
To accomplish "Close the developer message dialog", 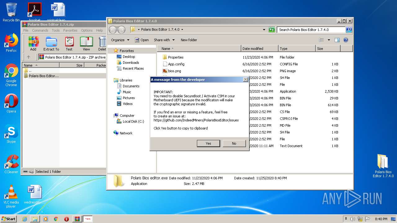I will point(245,80).
